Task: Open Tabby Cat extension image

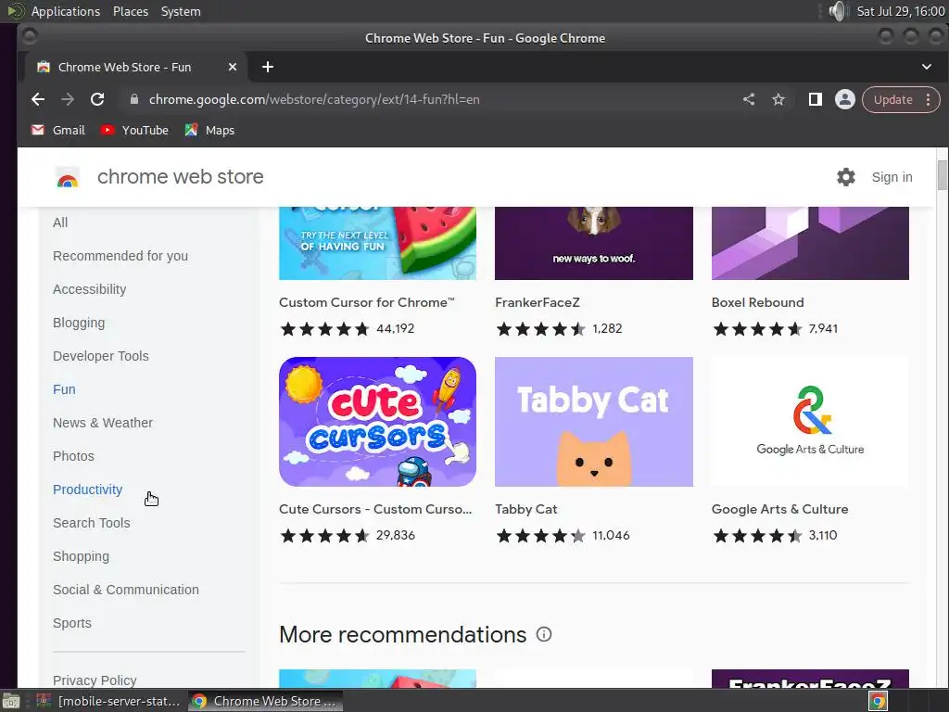Action: tap(594, 422)
